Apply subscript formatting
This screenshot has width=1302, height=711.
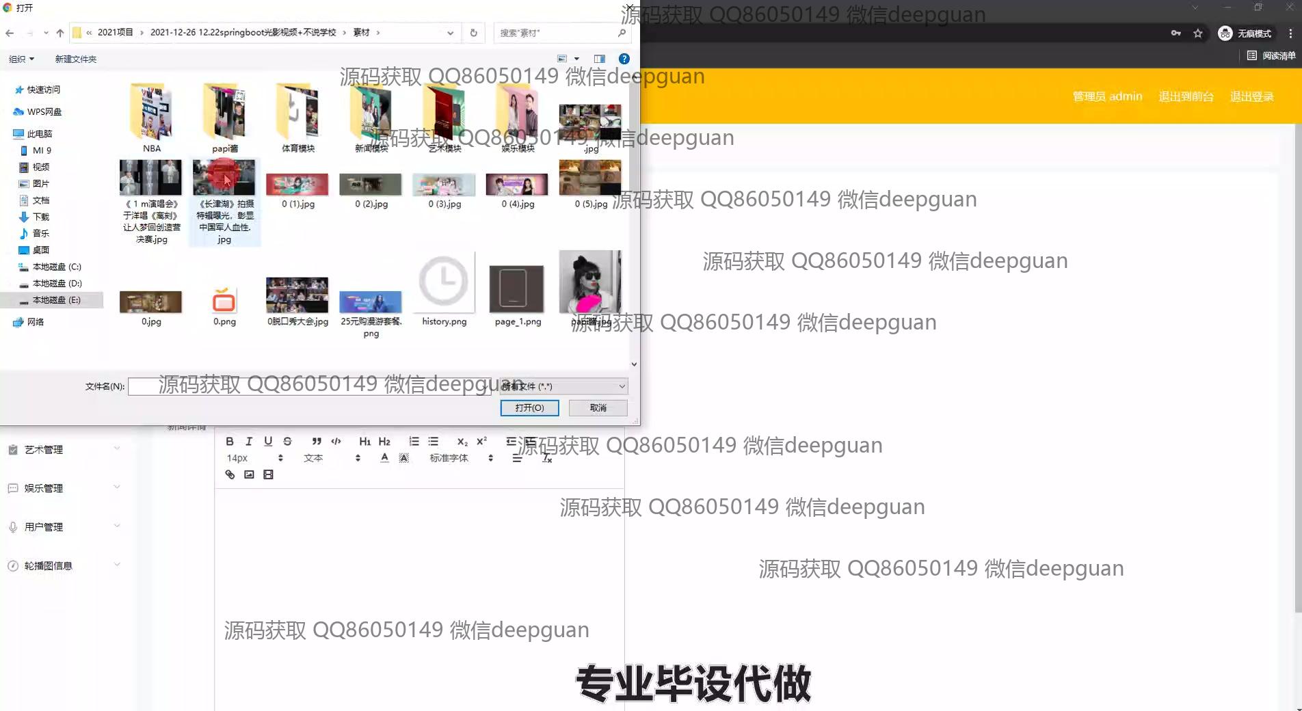(462, 441)
